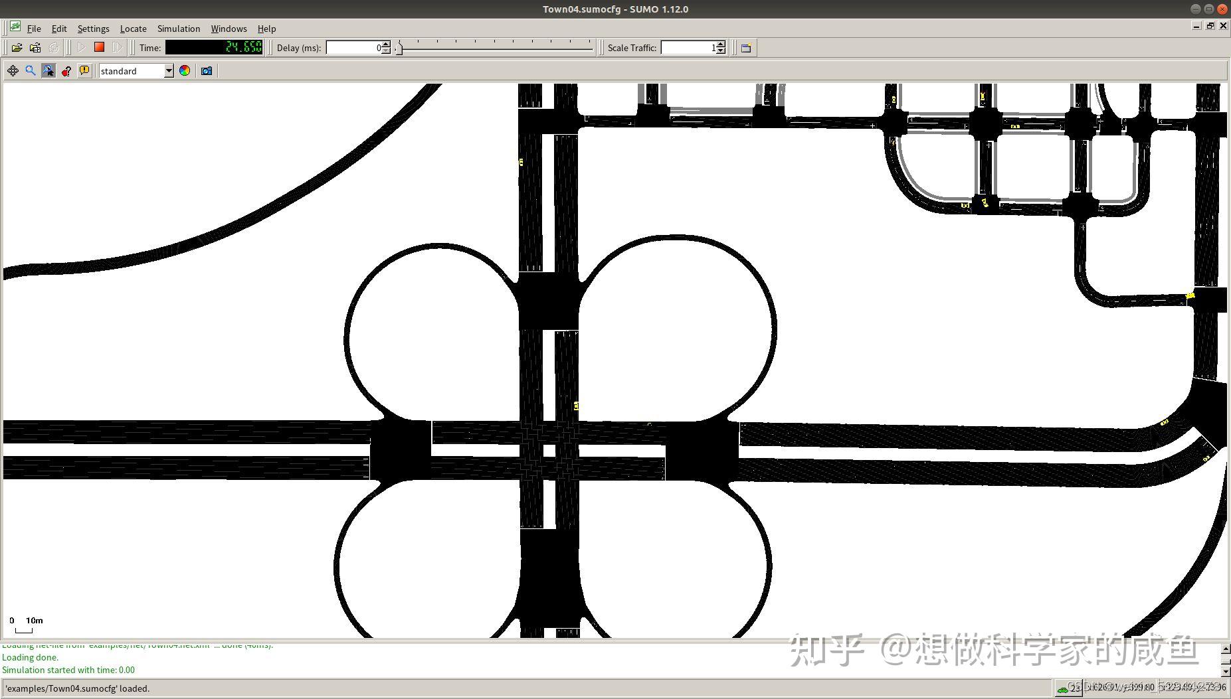Open the Settings menu
Image resolution: width=1231 pixels, height=699 pixels.
(x=93, y=29)
